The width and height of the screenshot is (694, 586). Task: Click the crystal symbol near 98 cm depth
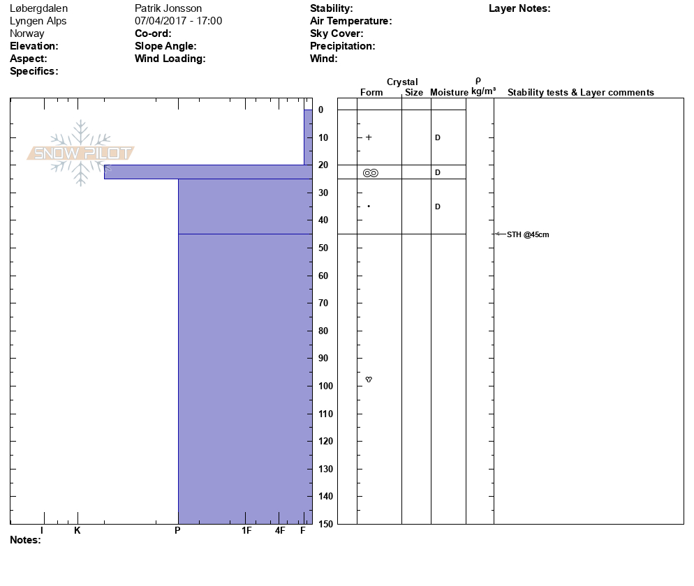click(x=369, y=379)
